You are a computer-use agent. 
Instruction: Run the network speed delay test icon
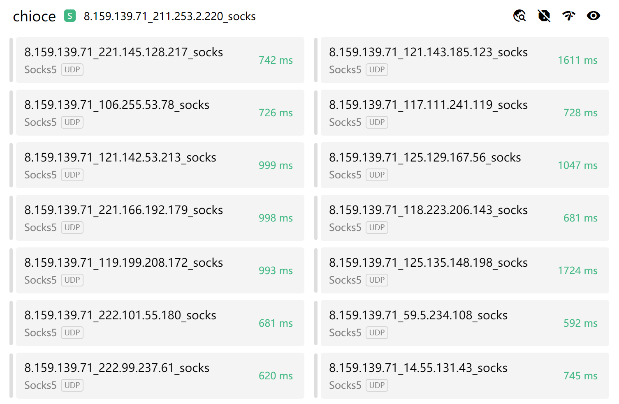click(569, 16)
